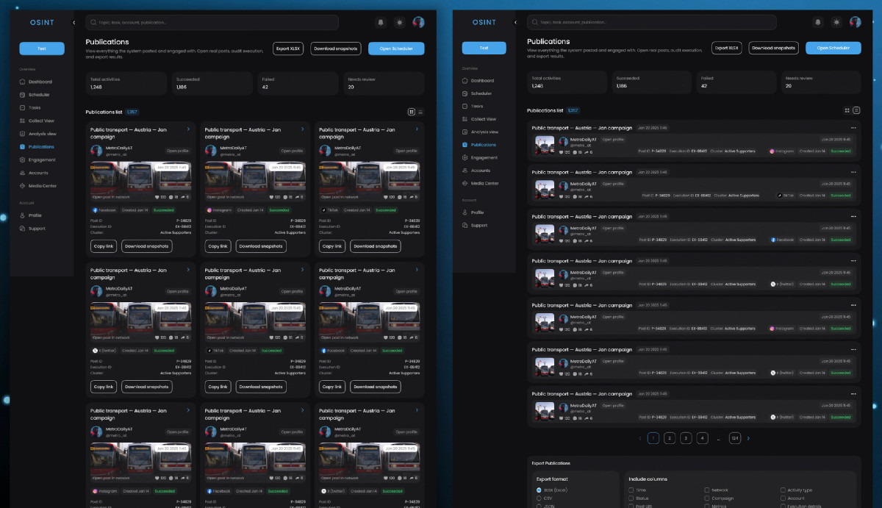Click the OSINT logo in the grid-view window
Image resolution: width=882 pixels, height=508 pixels.
coord(42,23)
